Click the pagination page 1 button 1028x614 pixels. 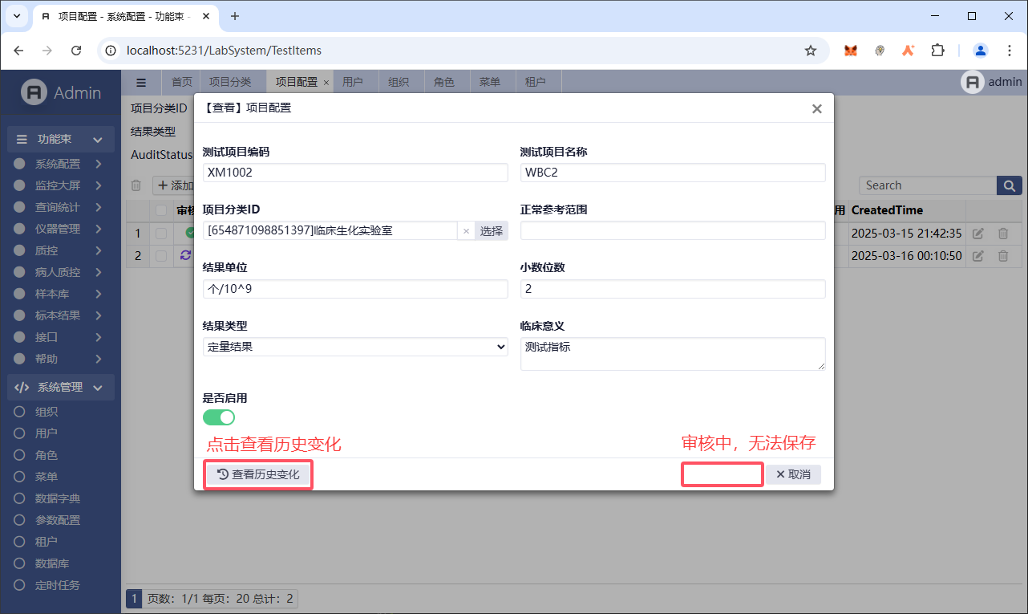[134, 598]
